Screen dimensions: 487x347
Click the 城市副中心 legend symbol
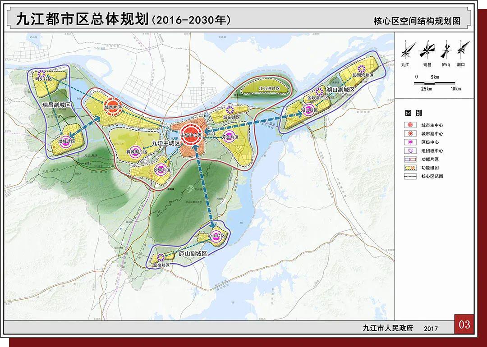pos(410,134)
